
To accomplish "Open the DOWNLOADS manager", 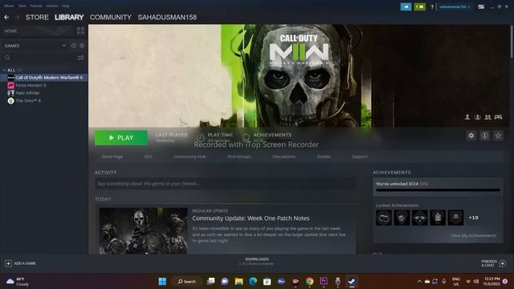I will pos(257,261).
